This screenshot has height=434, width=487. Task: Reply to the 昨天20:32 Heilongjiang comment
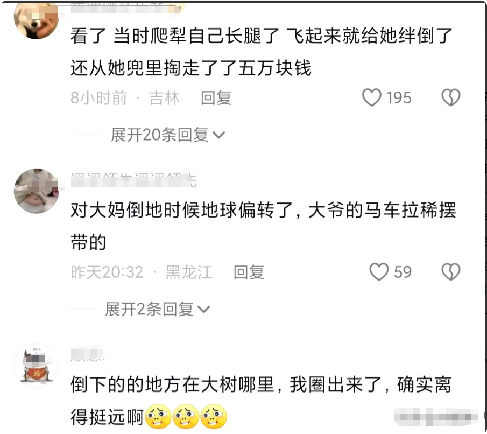point(249,272)
